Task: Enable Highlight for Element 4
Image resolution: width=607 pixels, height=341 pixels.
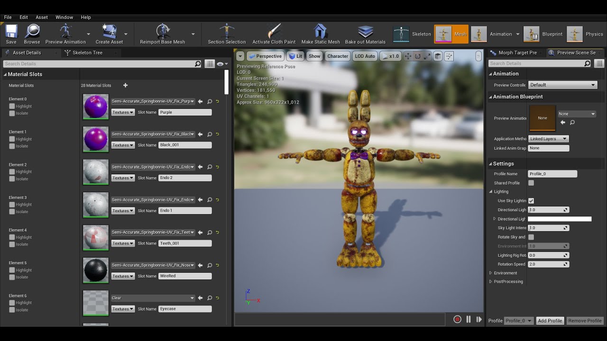Action: [x=12, y=237]
